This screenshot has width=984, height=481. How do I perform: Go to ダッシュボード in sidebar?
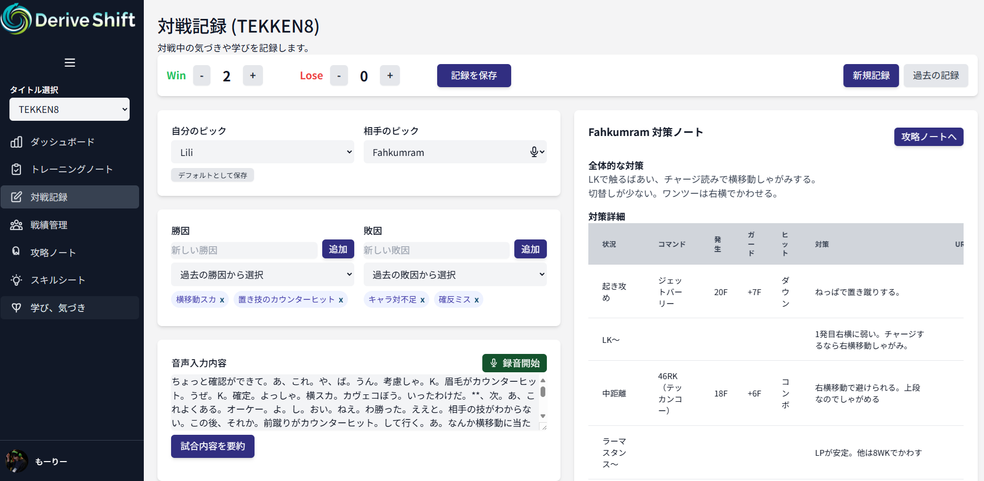click(70, 142)
